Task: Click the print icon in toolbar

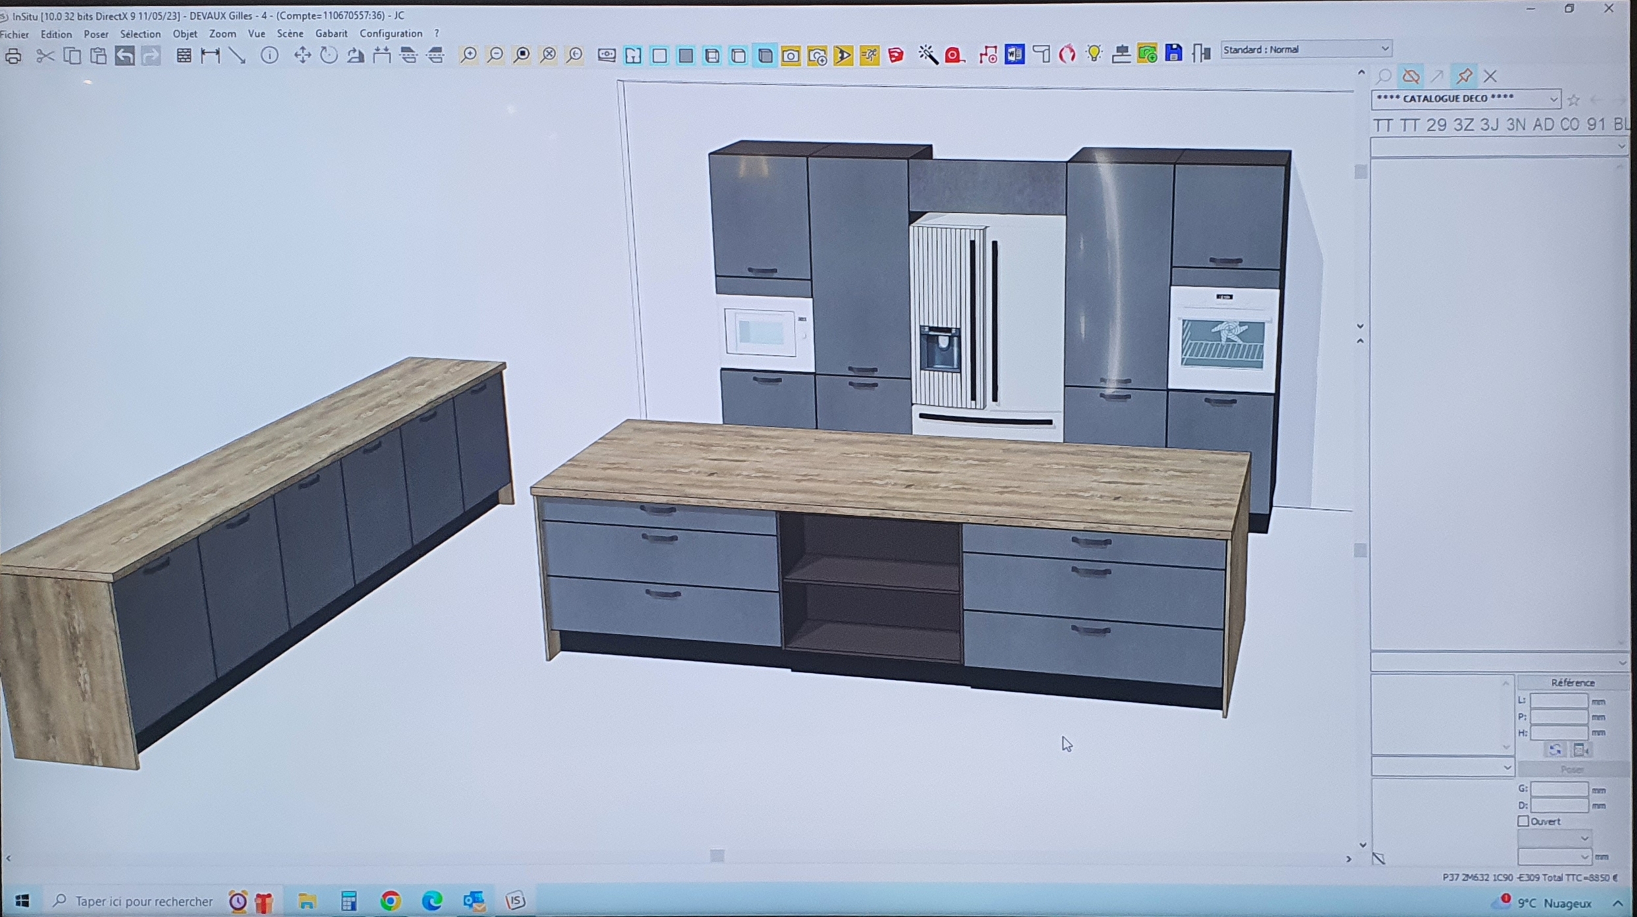Action: click(x=13, y=57)
